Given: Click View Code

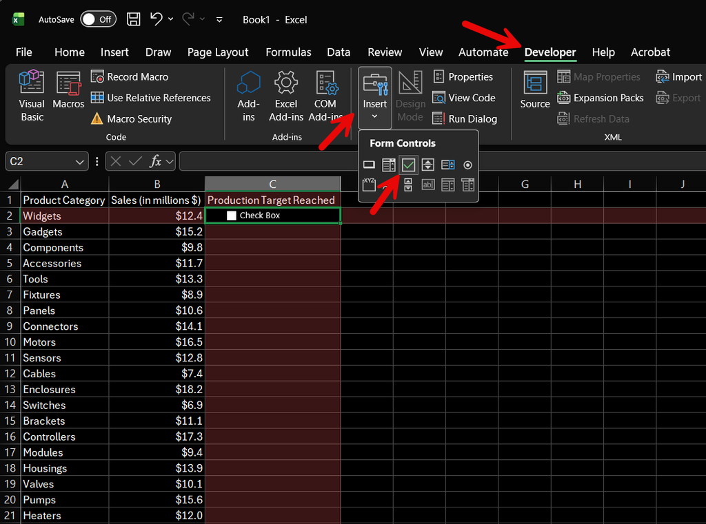Looking at the screenshot, I should pos(464,98).
